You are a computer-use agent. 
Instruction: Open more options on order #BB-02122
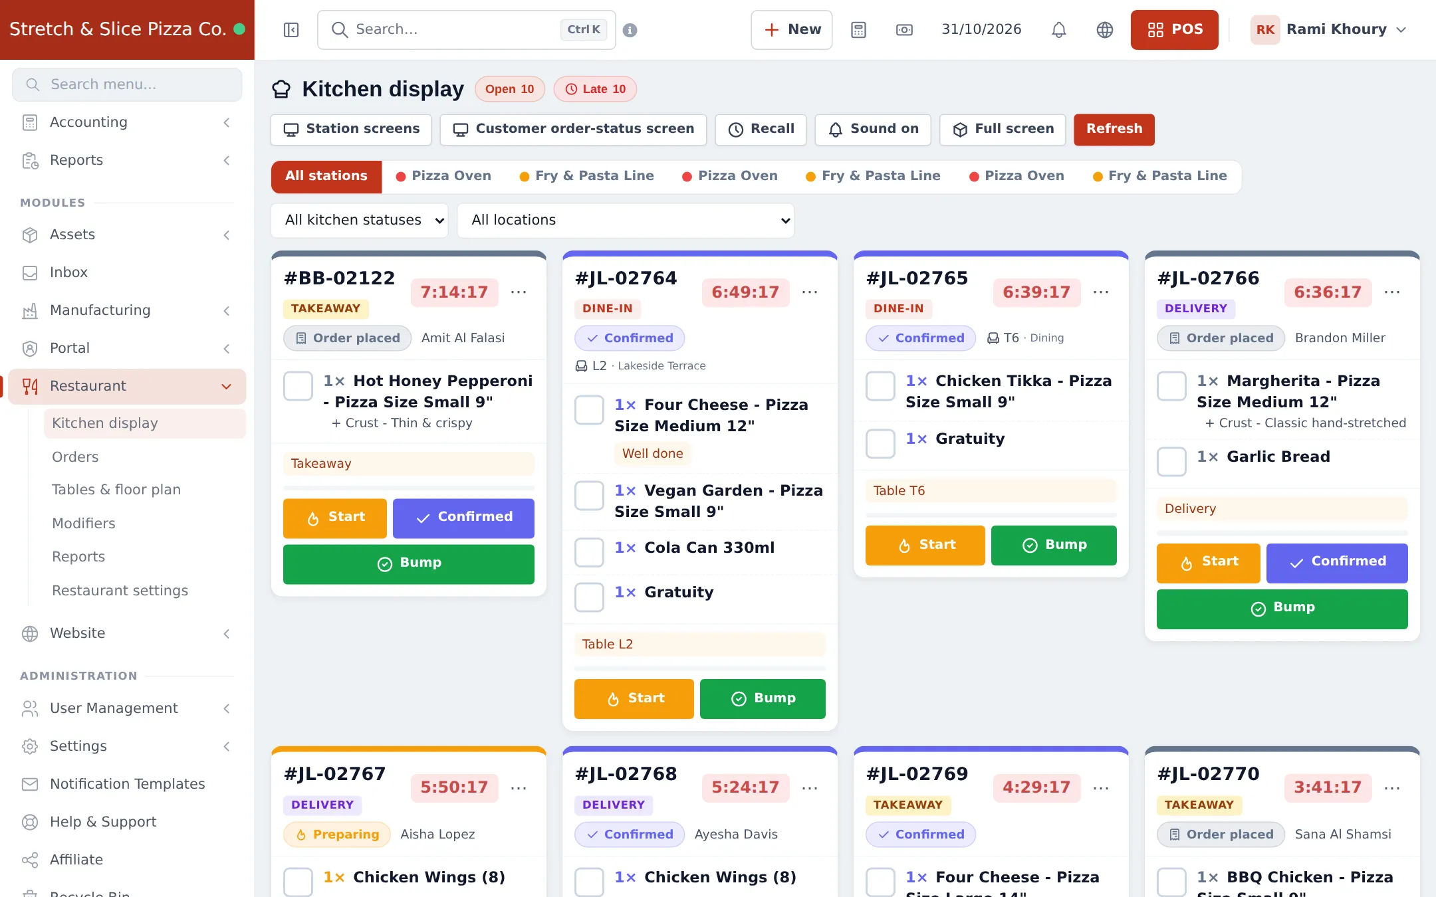point(519,292)
